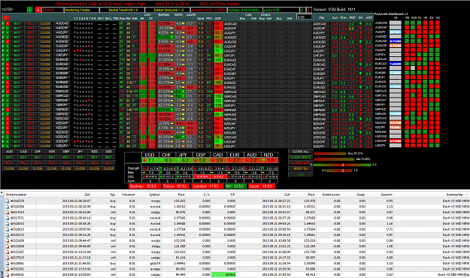The image size is (470, 278).
Task: Click the highlighted green T/P cell 90.912
Action: (x=223, y=275)
